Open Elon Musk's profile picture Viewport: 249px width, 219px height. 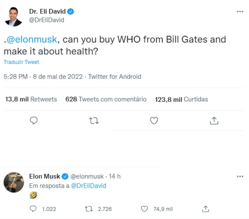(14, 182)
